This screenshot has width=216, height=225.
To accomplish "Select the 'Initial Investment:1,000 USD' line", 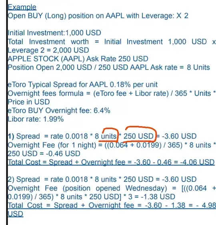I will 54,33.
